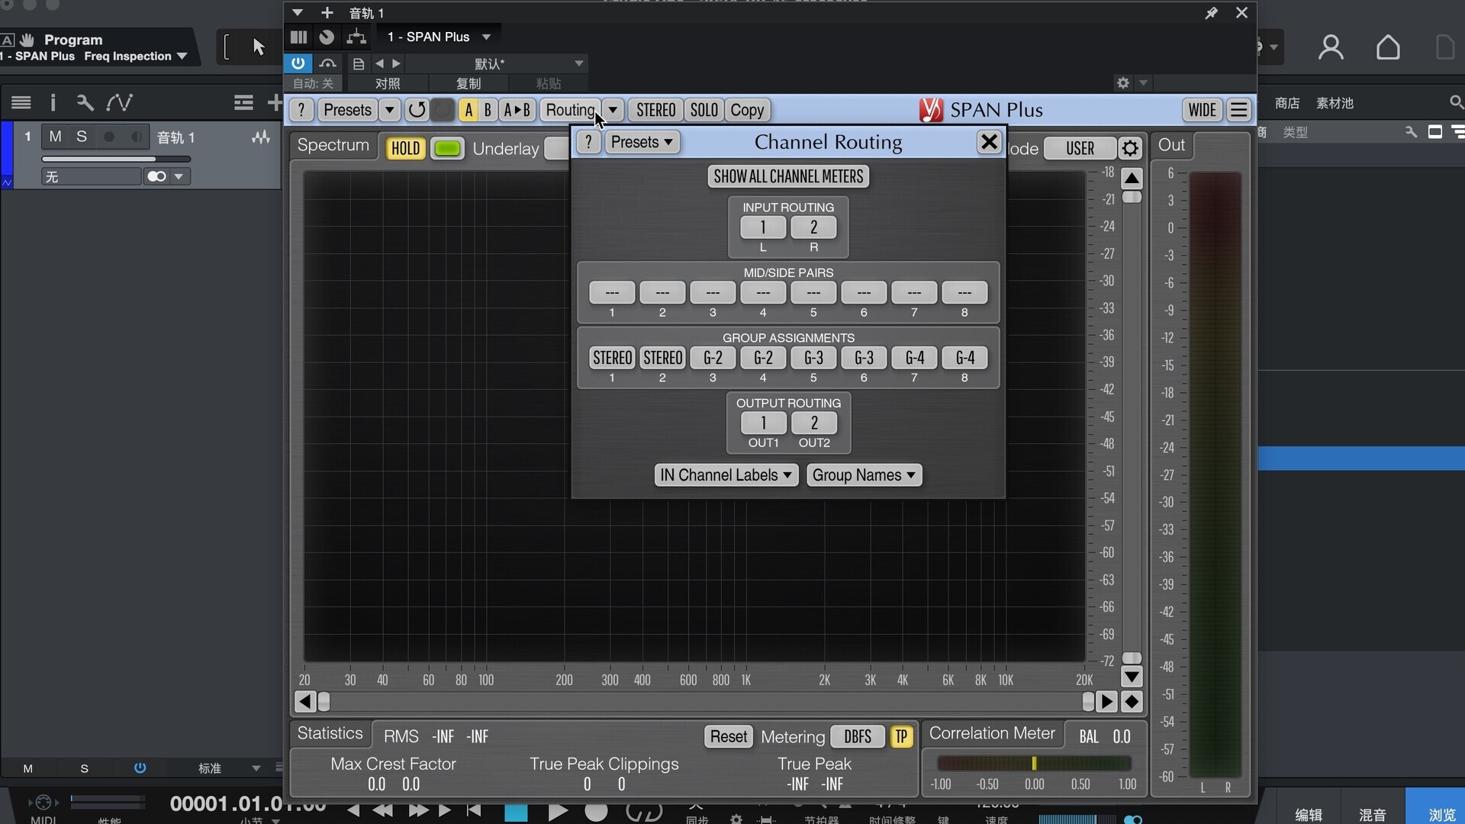Image resolution: width=1465 pixels, height=824 pixels.
Task: Click the track 1 volume slider
Action: pos(114,159)
